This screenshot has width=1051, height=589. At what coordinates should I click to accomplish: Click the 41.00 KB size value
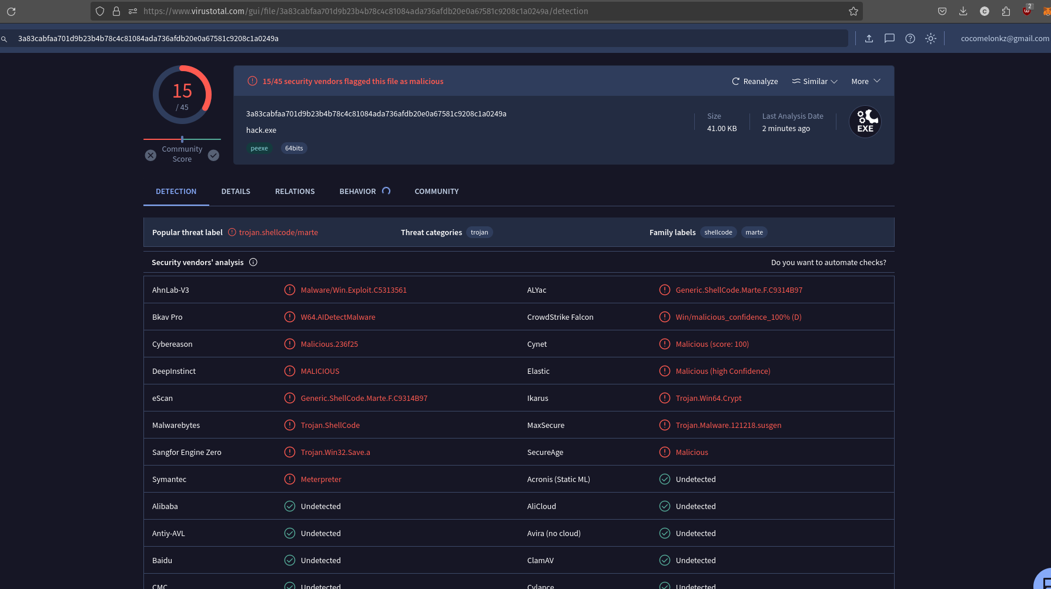722,128
